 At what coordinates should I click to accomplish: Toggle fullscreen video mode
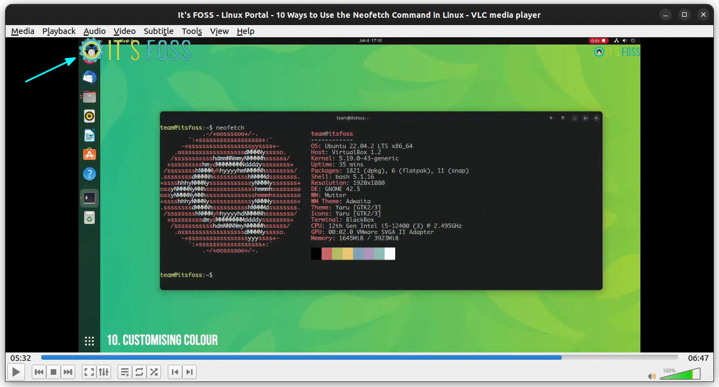coord(89,372)
